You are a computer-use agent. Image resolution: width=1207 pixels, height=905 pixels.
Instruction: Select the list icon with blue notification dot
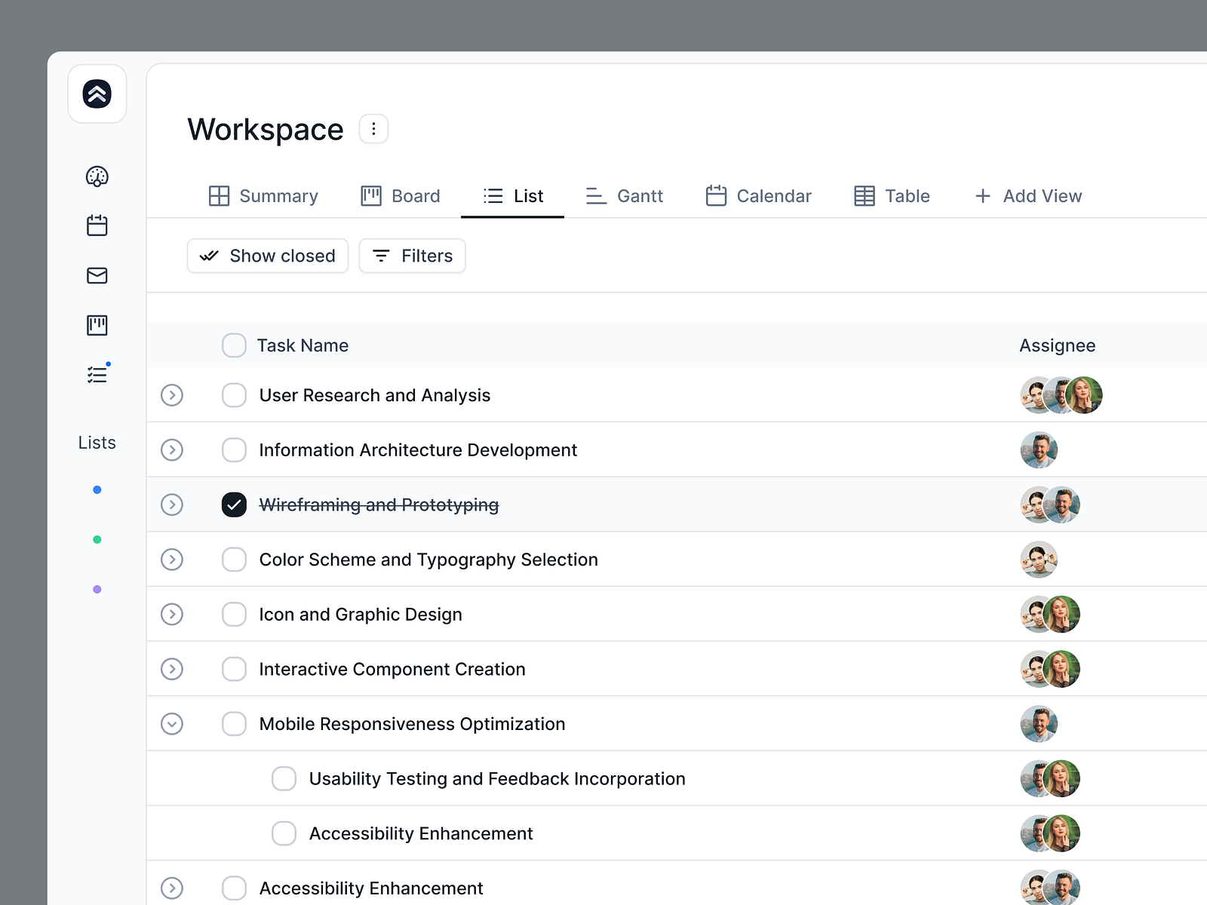(97, 374)
